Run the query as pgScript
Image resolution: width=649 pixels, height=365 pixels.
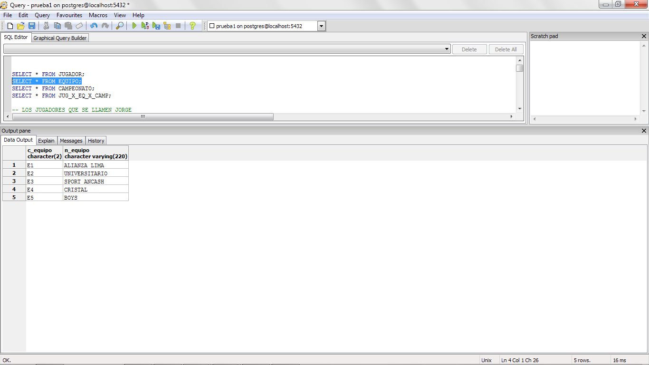pos(145,26)
